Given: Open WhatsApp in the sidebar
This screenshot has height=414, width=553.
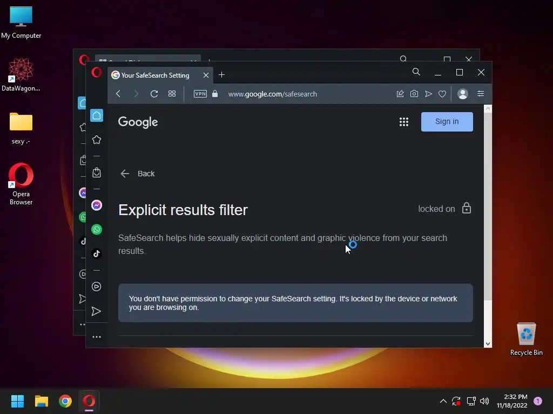Looking at the screenshot, I should click(97, 230).
